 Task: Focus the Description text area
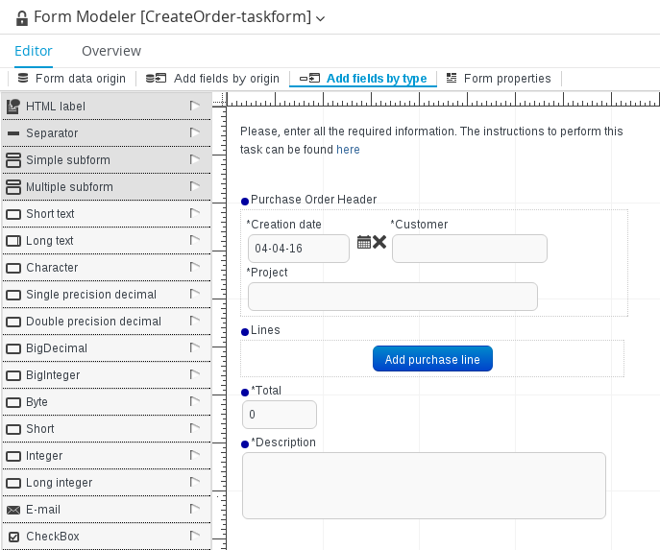coord(424,486)
